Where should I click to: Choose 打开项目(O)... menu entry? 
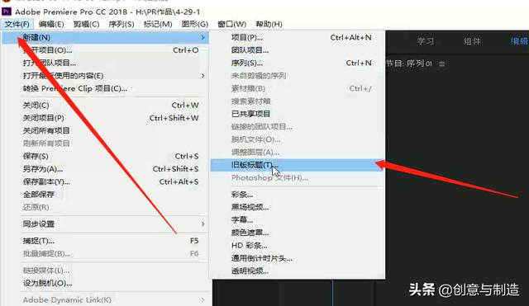(106, 50)
